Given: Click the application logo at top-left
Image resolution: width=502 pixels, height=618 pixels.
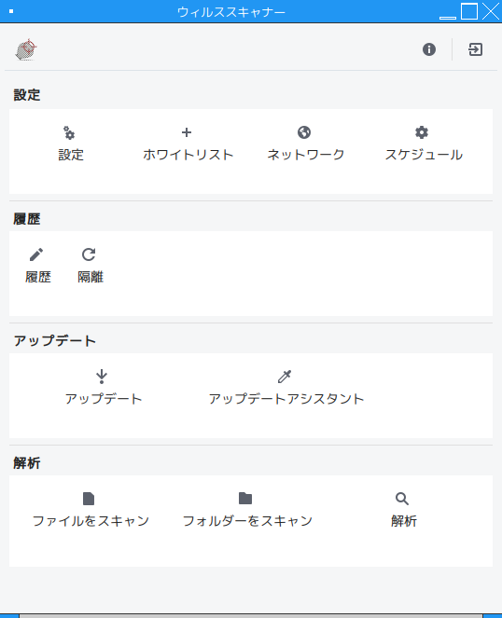Looking at the screenshot, I should [x=26, y=49].
